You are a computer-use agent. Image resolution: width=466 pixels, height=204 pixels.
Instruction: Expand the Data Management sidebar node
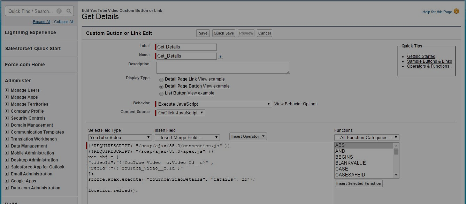pyautogui.click(x=7, y=146)
